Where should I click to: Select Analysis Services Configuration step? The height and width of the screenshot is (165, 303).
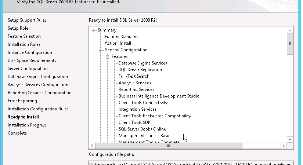38,85
